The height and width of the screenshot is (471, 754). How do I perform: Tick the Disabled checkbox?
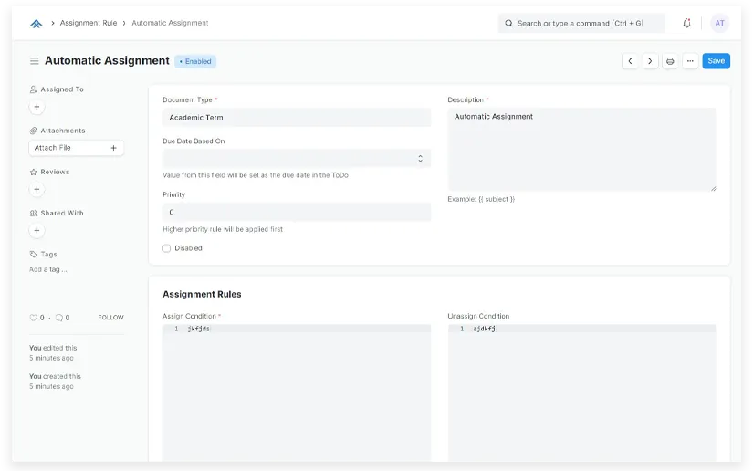coord(167,248)
